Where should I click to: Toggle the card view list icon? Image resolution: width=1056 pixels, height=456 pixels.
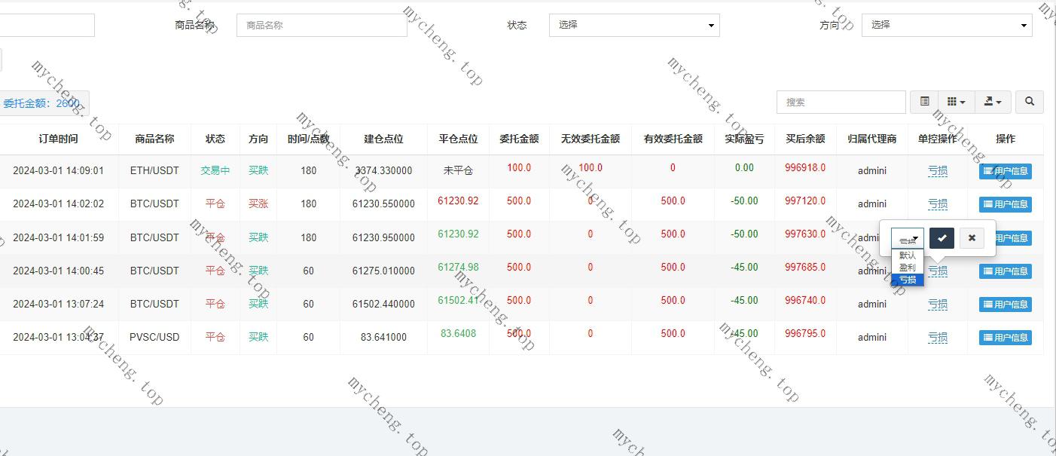924,102
